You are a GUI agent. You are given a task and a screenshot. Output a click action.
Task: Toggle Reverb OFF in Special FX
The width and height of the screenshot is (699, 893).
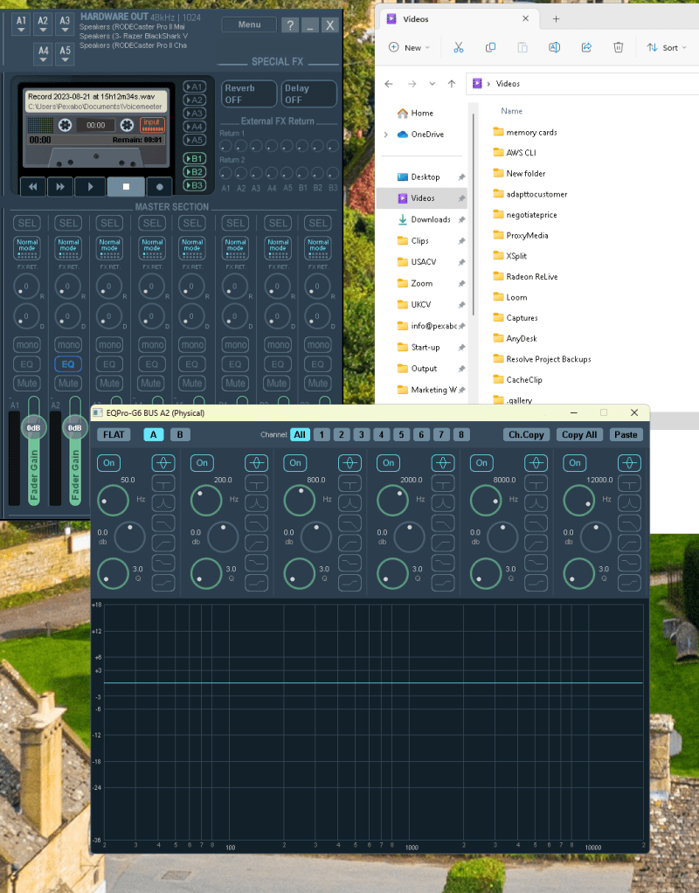pos(249,94)
